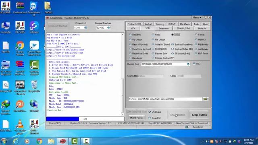Screen dimensions: 258x145
Task: Click the 42% write progress bar
Action: [85, 119]
